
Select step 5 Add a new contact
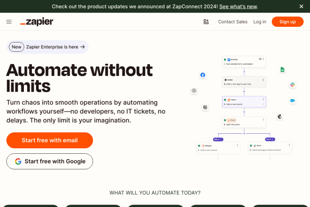(218, 147)
